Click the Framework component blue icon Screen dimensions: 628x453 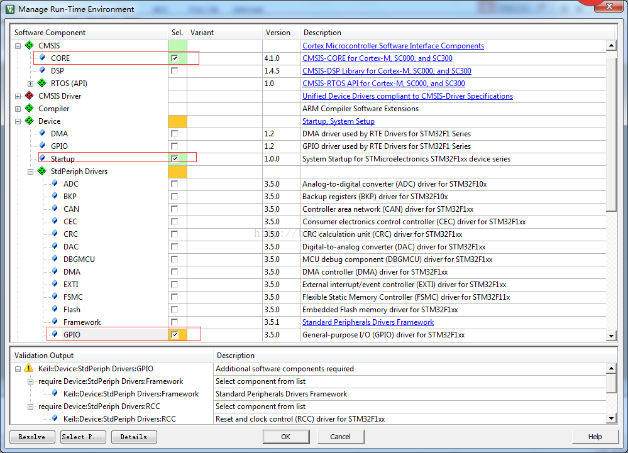pos(55,321)
